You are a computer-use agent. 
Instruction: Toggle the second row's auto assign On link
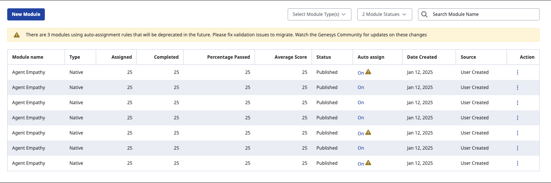[x=361, y=88]
